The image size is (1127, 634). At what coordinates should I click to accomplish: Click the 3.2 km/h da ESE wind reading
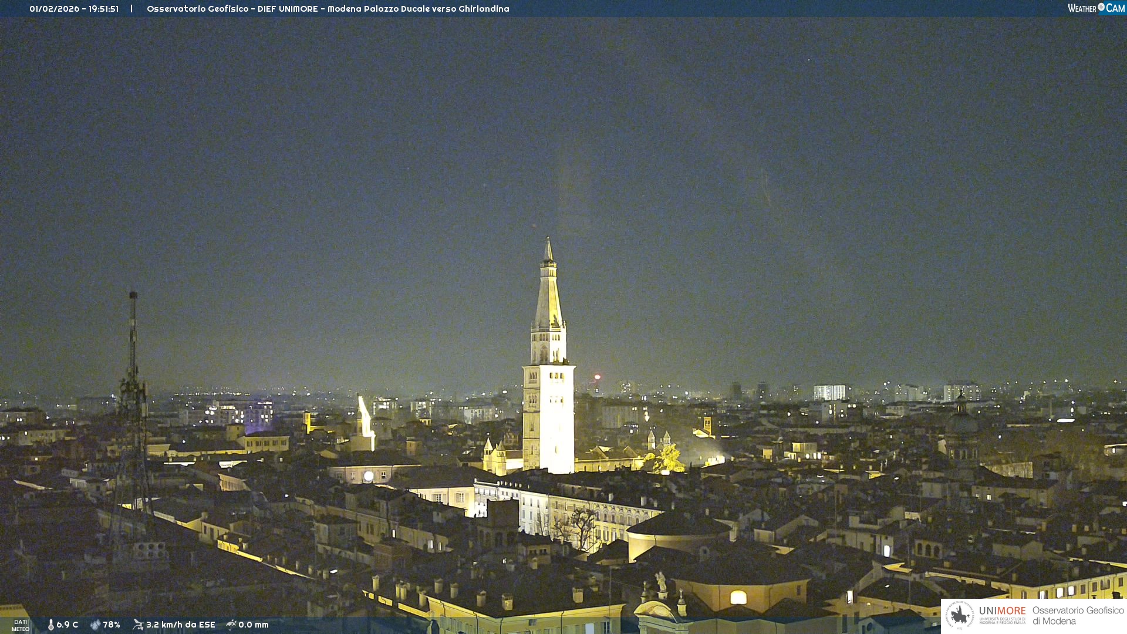coord(180,625)
